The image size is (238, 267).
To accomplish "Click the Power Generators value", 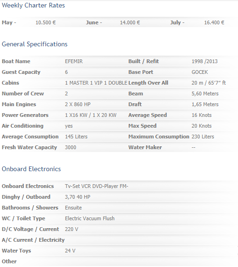I will [91, 115].
